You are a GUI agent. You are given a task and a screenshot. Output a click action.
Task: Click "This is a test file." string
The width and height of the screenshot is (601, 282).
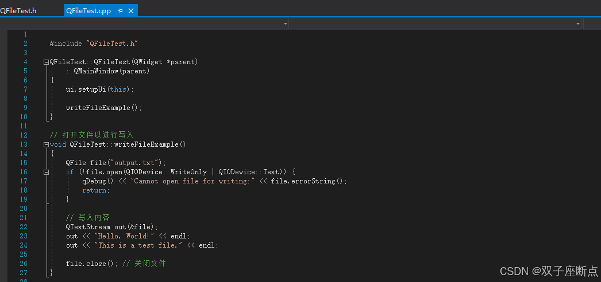point(138,245)
